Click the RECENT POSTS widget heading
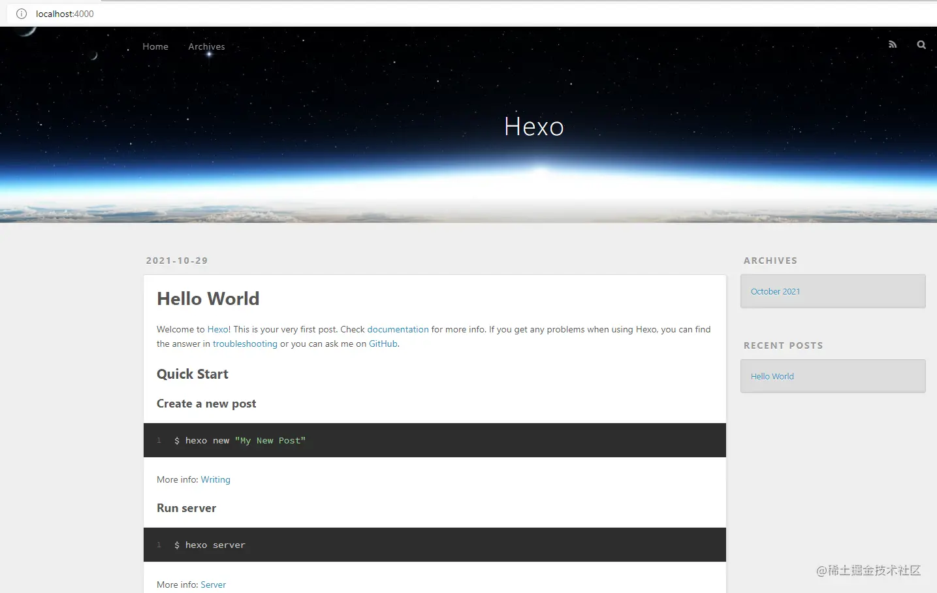 [783, 345]
